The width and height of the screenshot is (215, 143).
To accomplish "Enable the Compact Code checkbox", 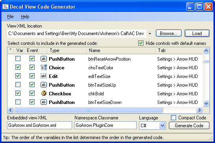I will pos(173,118).
